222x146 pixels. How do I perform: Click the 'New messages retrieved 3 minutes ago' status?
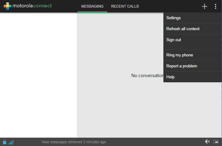coord(74,142)
